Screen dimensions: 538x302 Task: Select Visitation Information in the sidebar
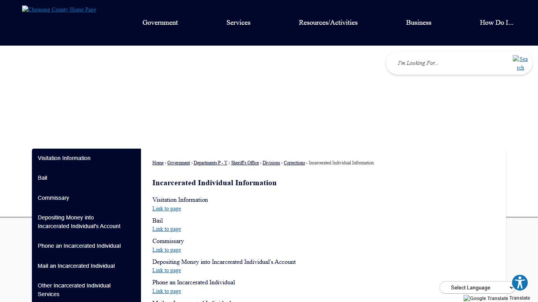click(64, 158)
